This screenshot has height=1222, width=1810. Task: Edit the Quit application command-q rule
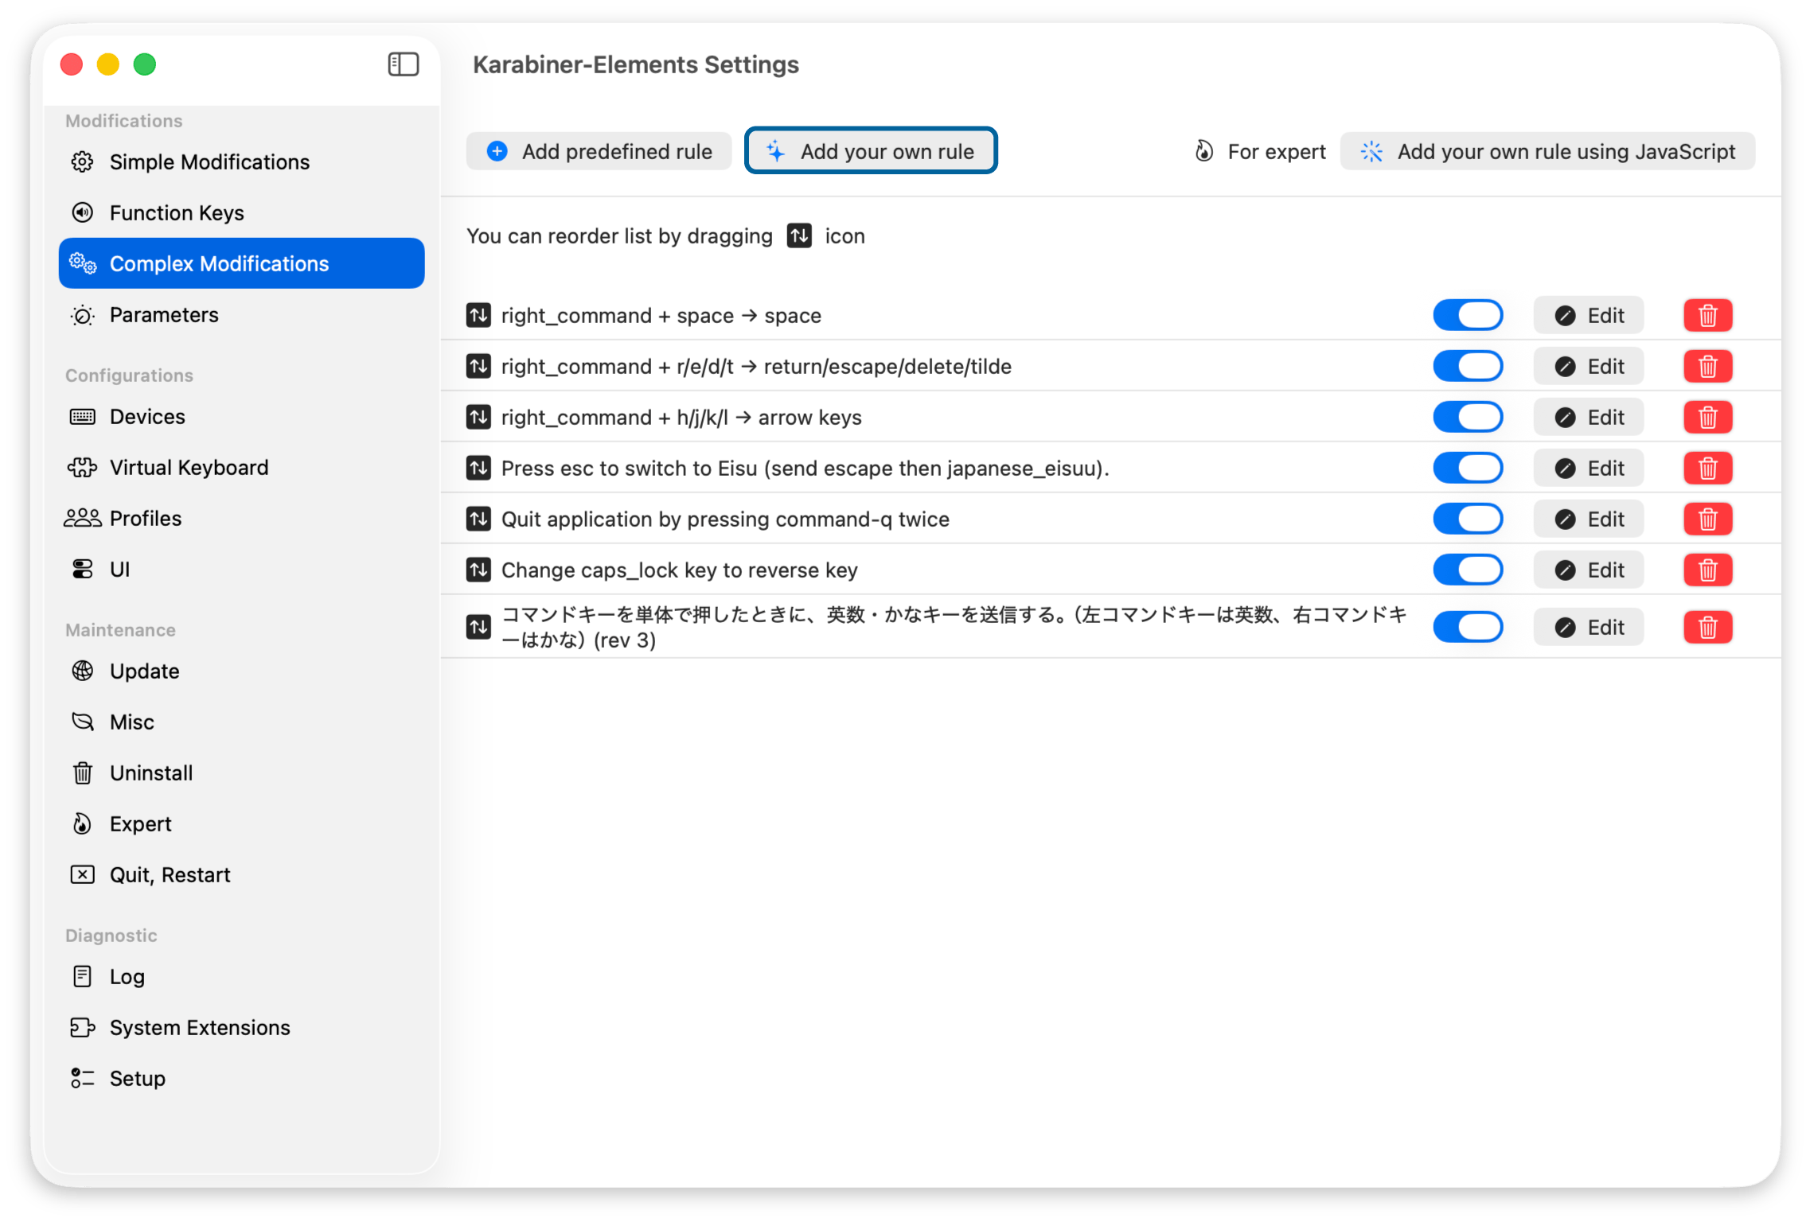coord(1589,520)
